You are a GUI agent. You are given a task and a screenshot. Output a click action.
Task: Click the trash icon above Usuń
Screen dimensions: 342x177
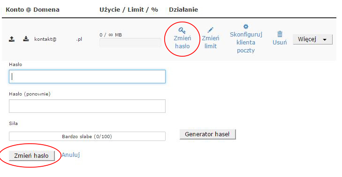pyautogui.click(x=280, y=34)
